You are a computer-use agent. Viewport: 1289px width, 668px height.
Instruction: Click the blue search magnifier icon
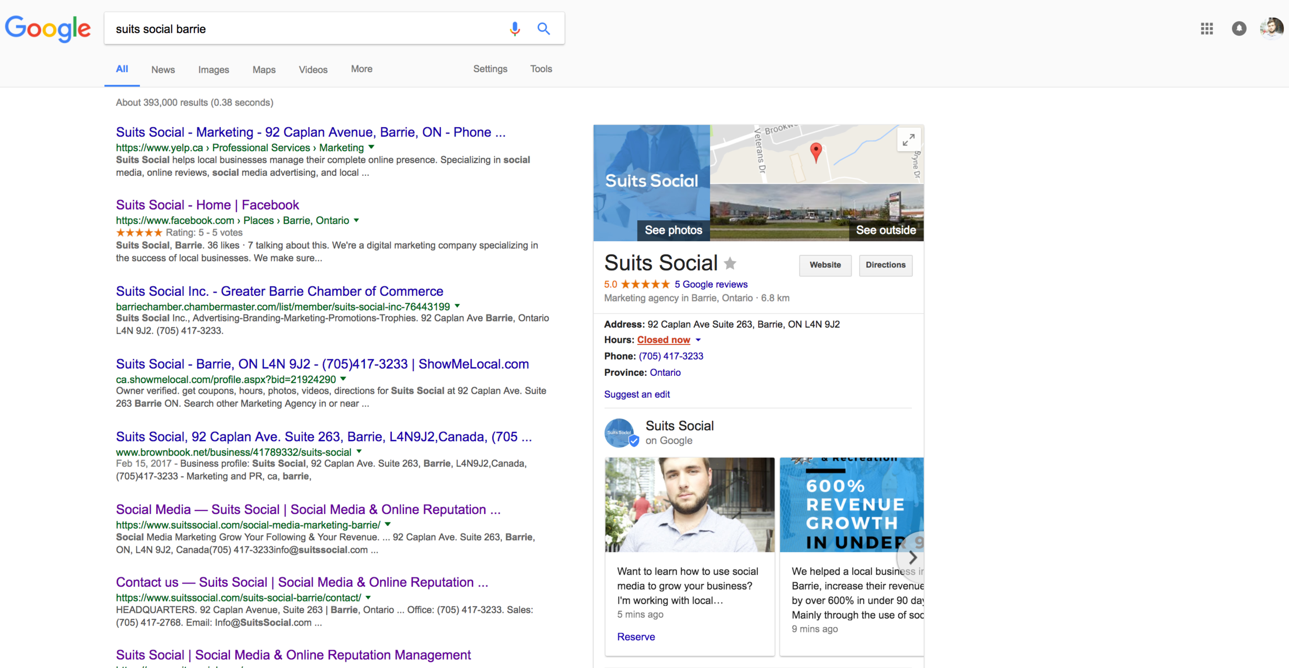pyautogui.click(x=544, y=29)
